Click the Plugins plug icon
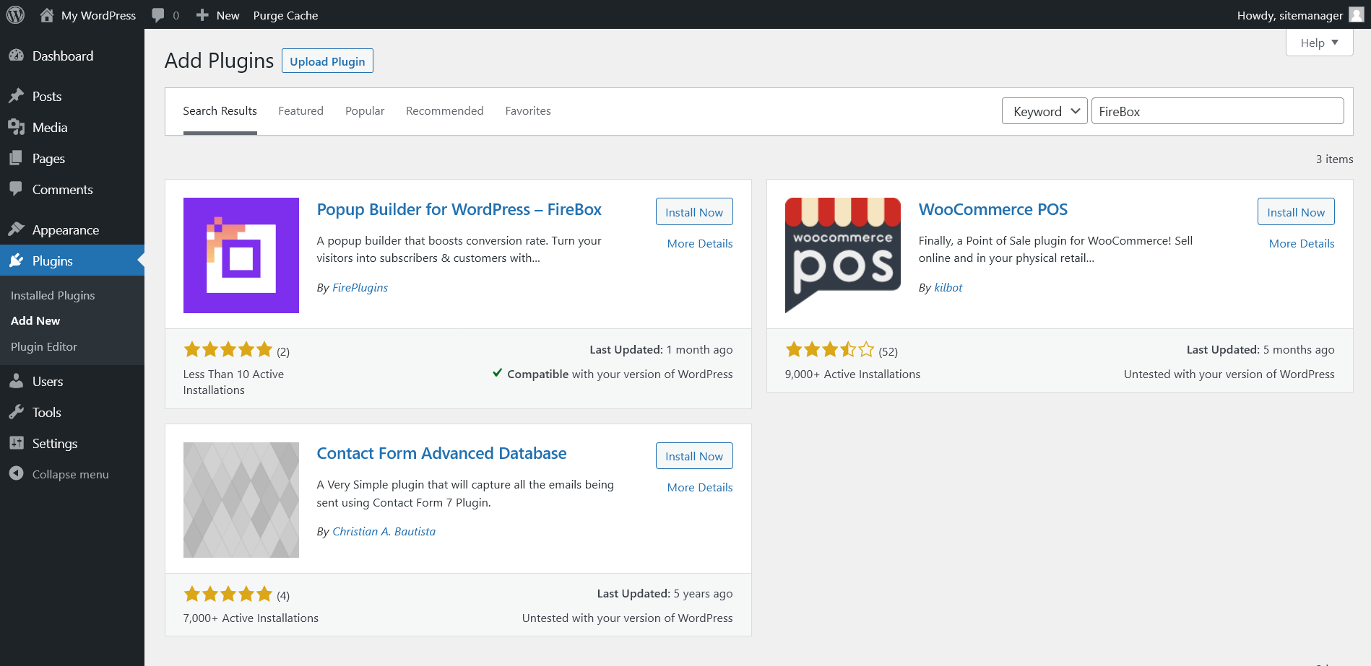 click(17, 260)
